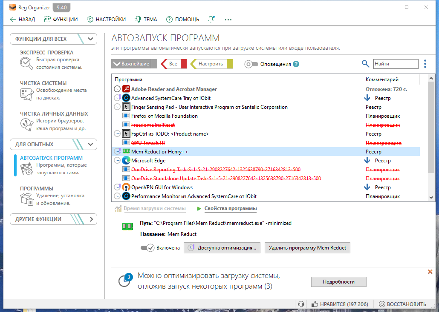Viewport: 439px width, 312px height.
Task: Switch to Время загрузки системы tab
Action: [155, 208]
